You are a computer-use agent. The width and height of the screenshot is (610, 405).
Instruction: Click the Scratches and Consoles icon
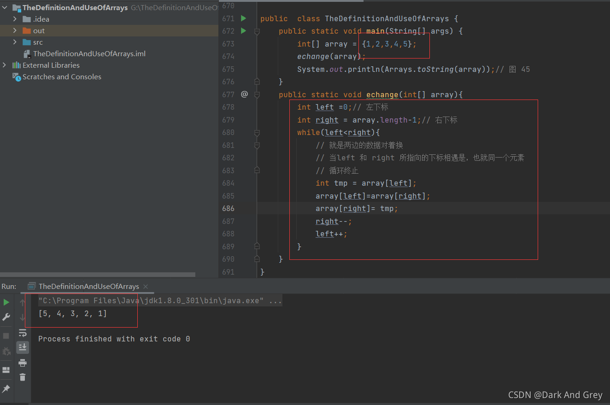click(x=17, y=77)
